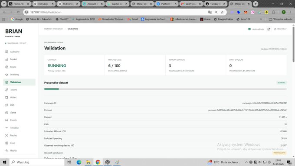Open the Overview sidebar icon
This screenshot has width=295, height=166.
tap(7, 52)
